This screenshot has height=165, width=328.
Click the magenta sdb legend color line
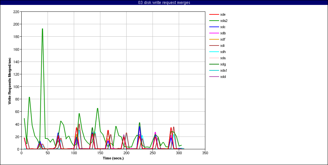pyautogui.click(x=214, y=33)
